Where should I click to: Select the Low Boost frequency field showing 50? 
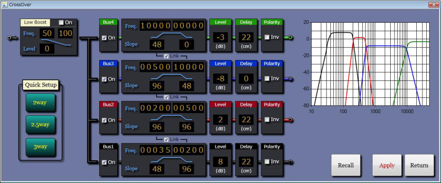tap(47, 34)
